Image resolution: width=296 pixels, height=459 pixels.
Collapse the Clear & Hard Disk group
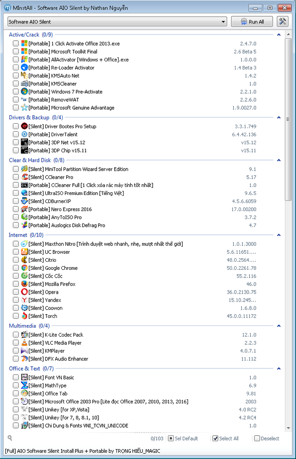point(279,160)
